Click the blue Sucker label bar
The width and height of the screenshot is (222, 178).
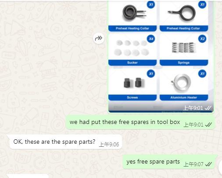(132, 63)
